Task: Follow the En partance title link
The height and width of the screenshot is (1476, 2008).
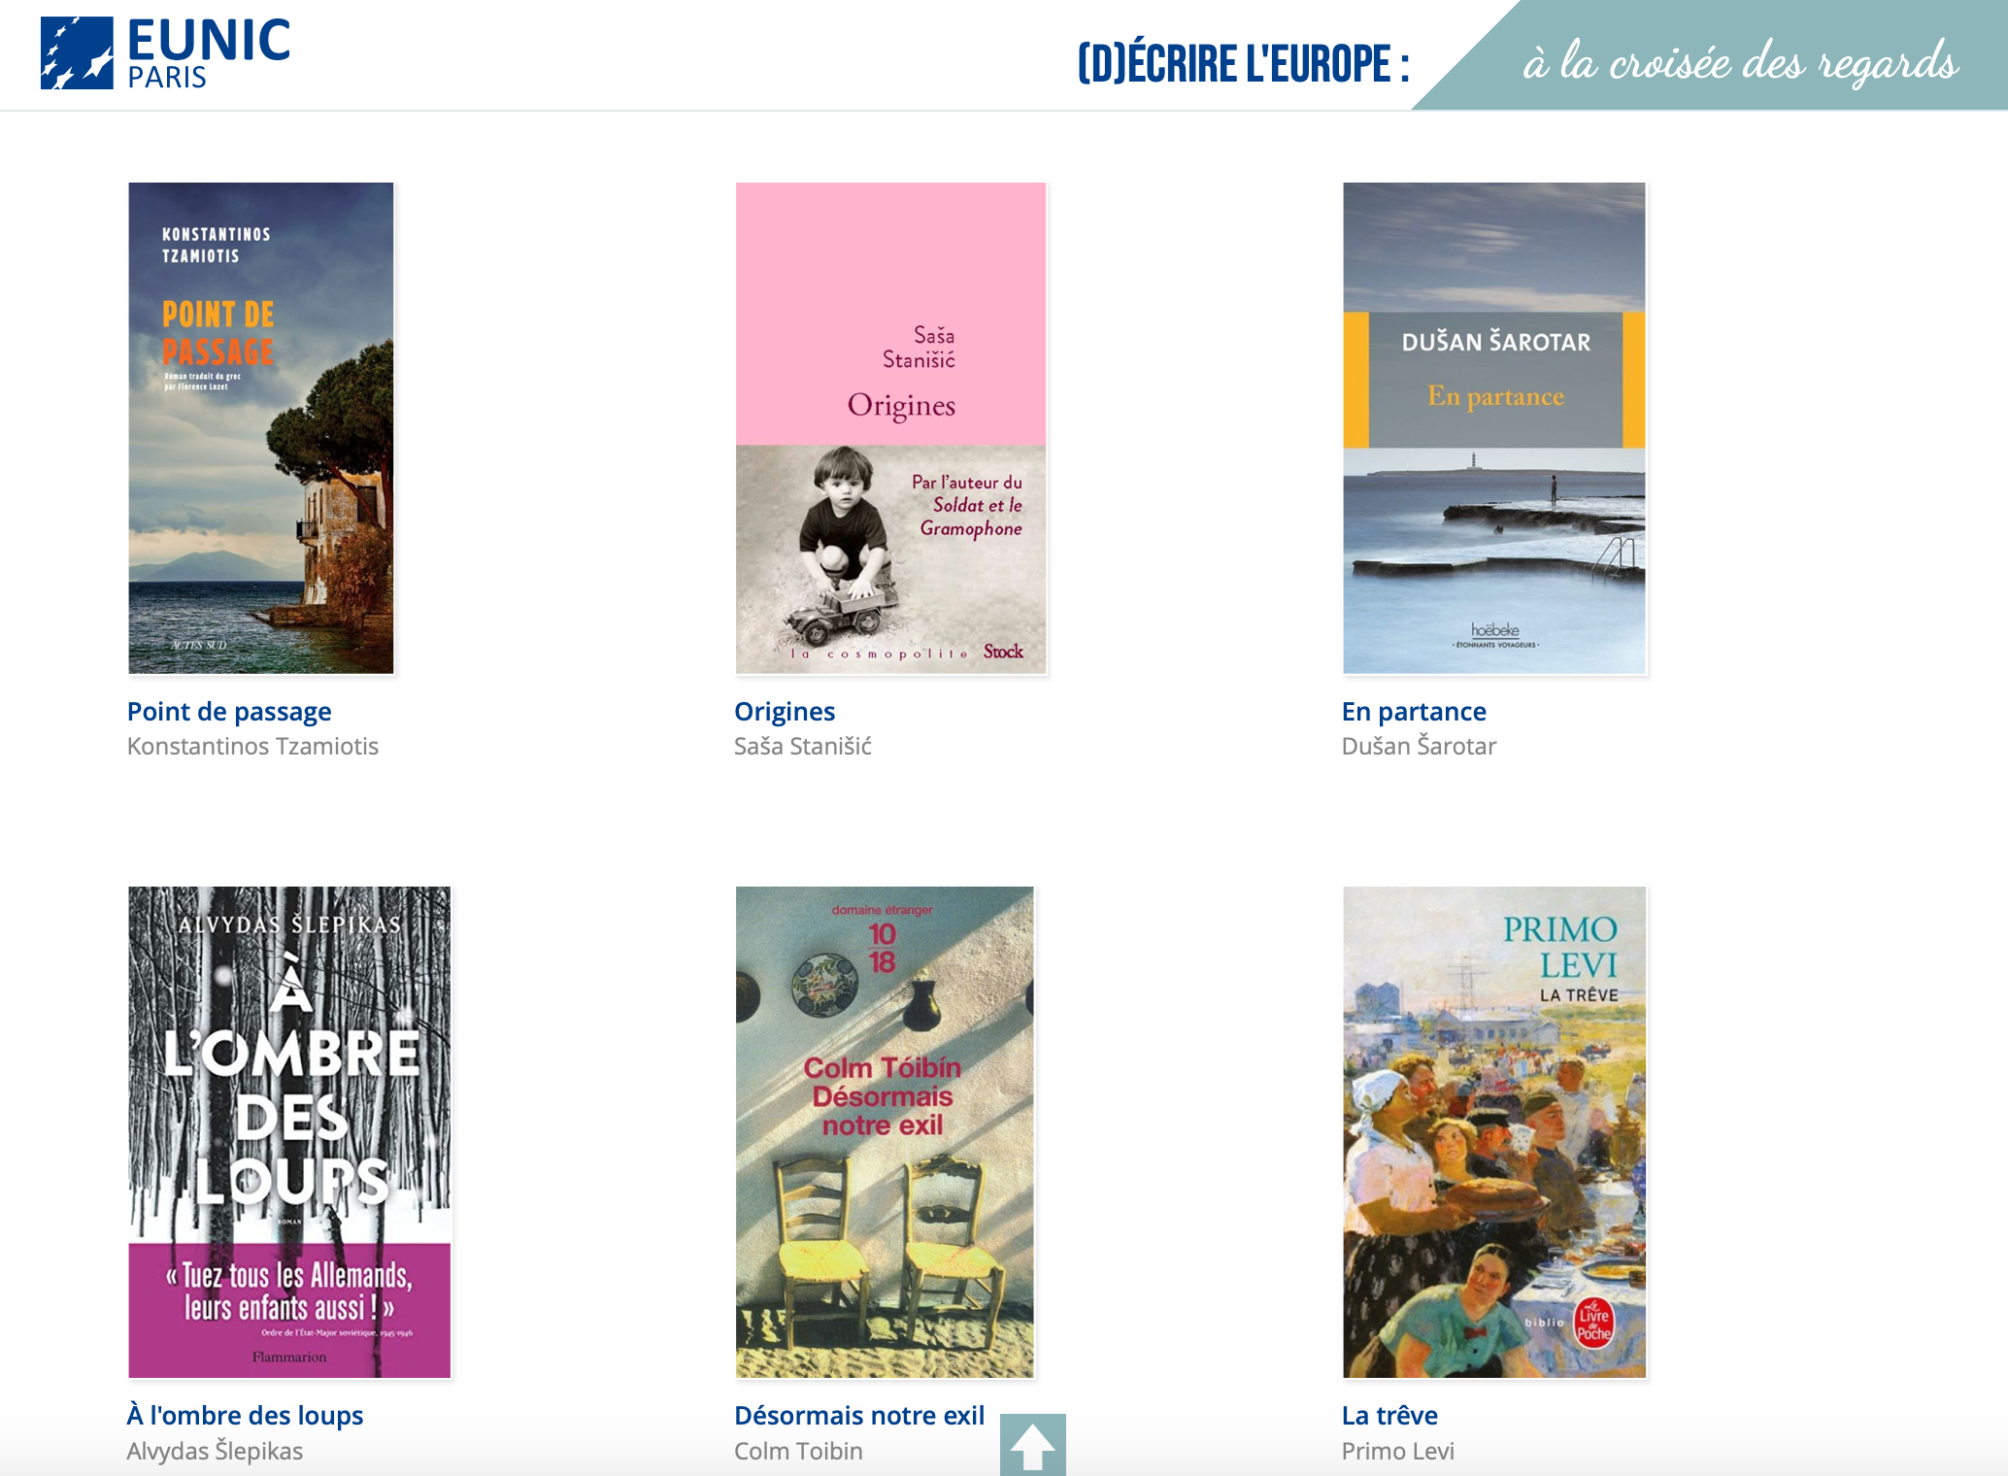Action: click(x=1414, y=712)
